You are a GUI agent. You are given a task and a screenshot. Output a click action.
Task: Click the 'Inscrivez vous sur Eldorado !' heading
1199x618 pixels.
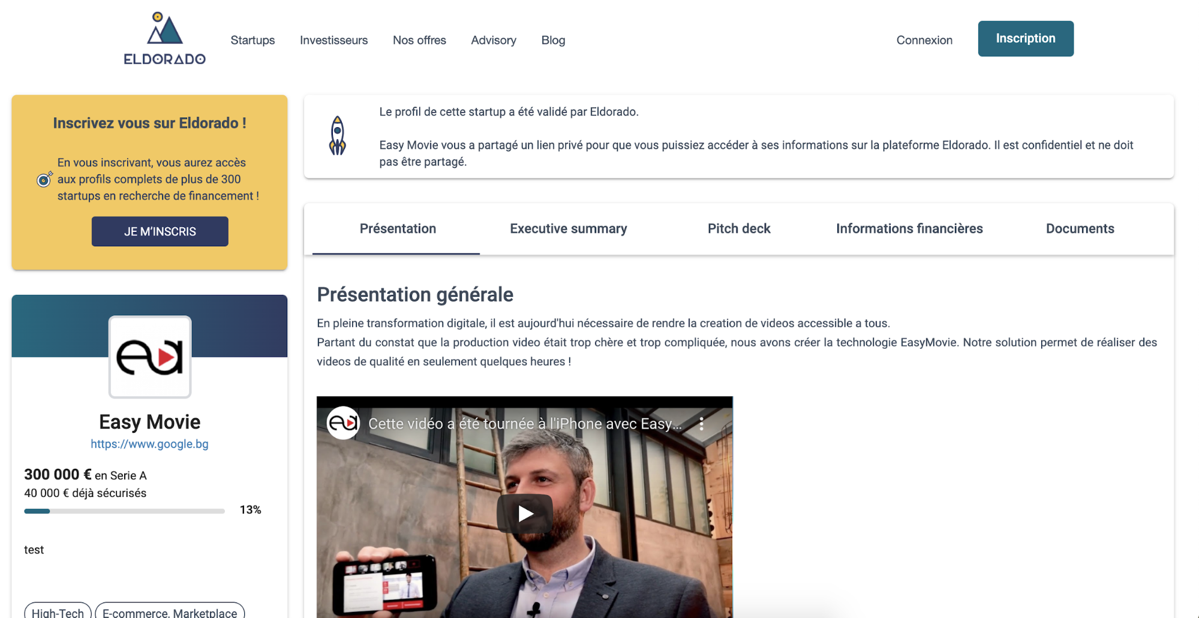click(149, 123)
